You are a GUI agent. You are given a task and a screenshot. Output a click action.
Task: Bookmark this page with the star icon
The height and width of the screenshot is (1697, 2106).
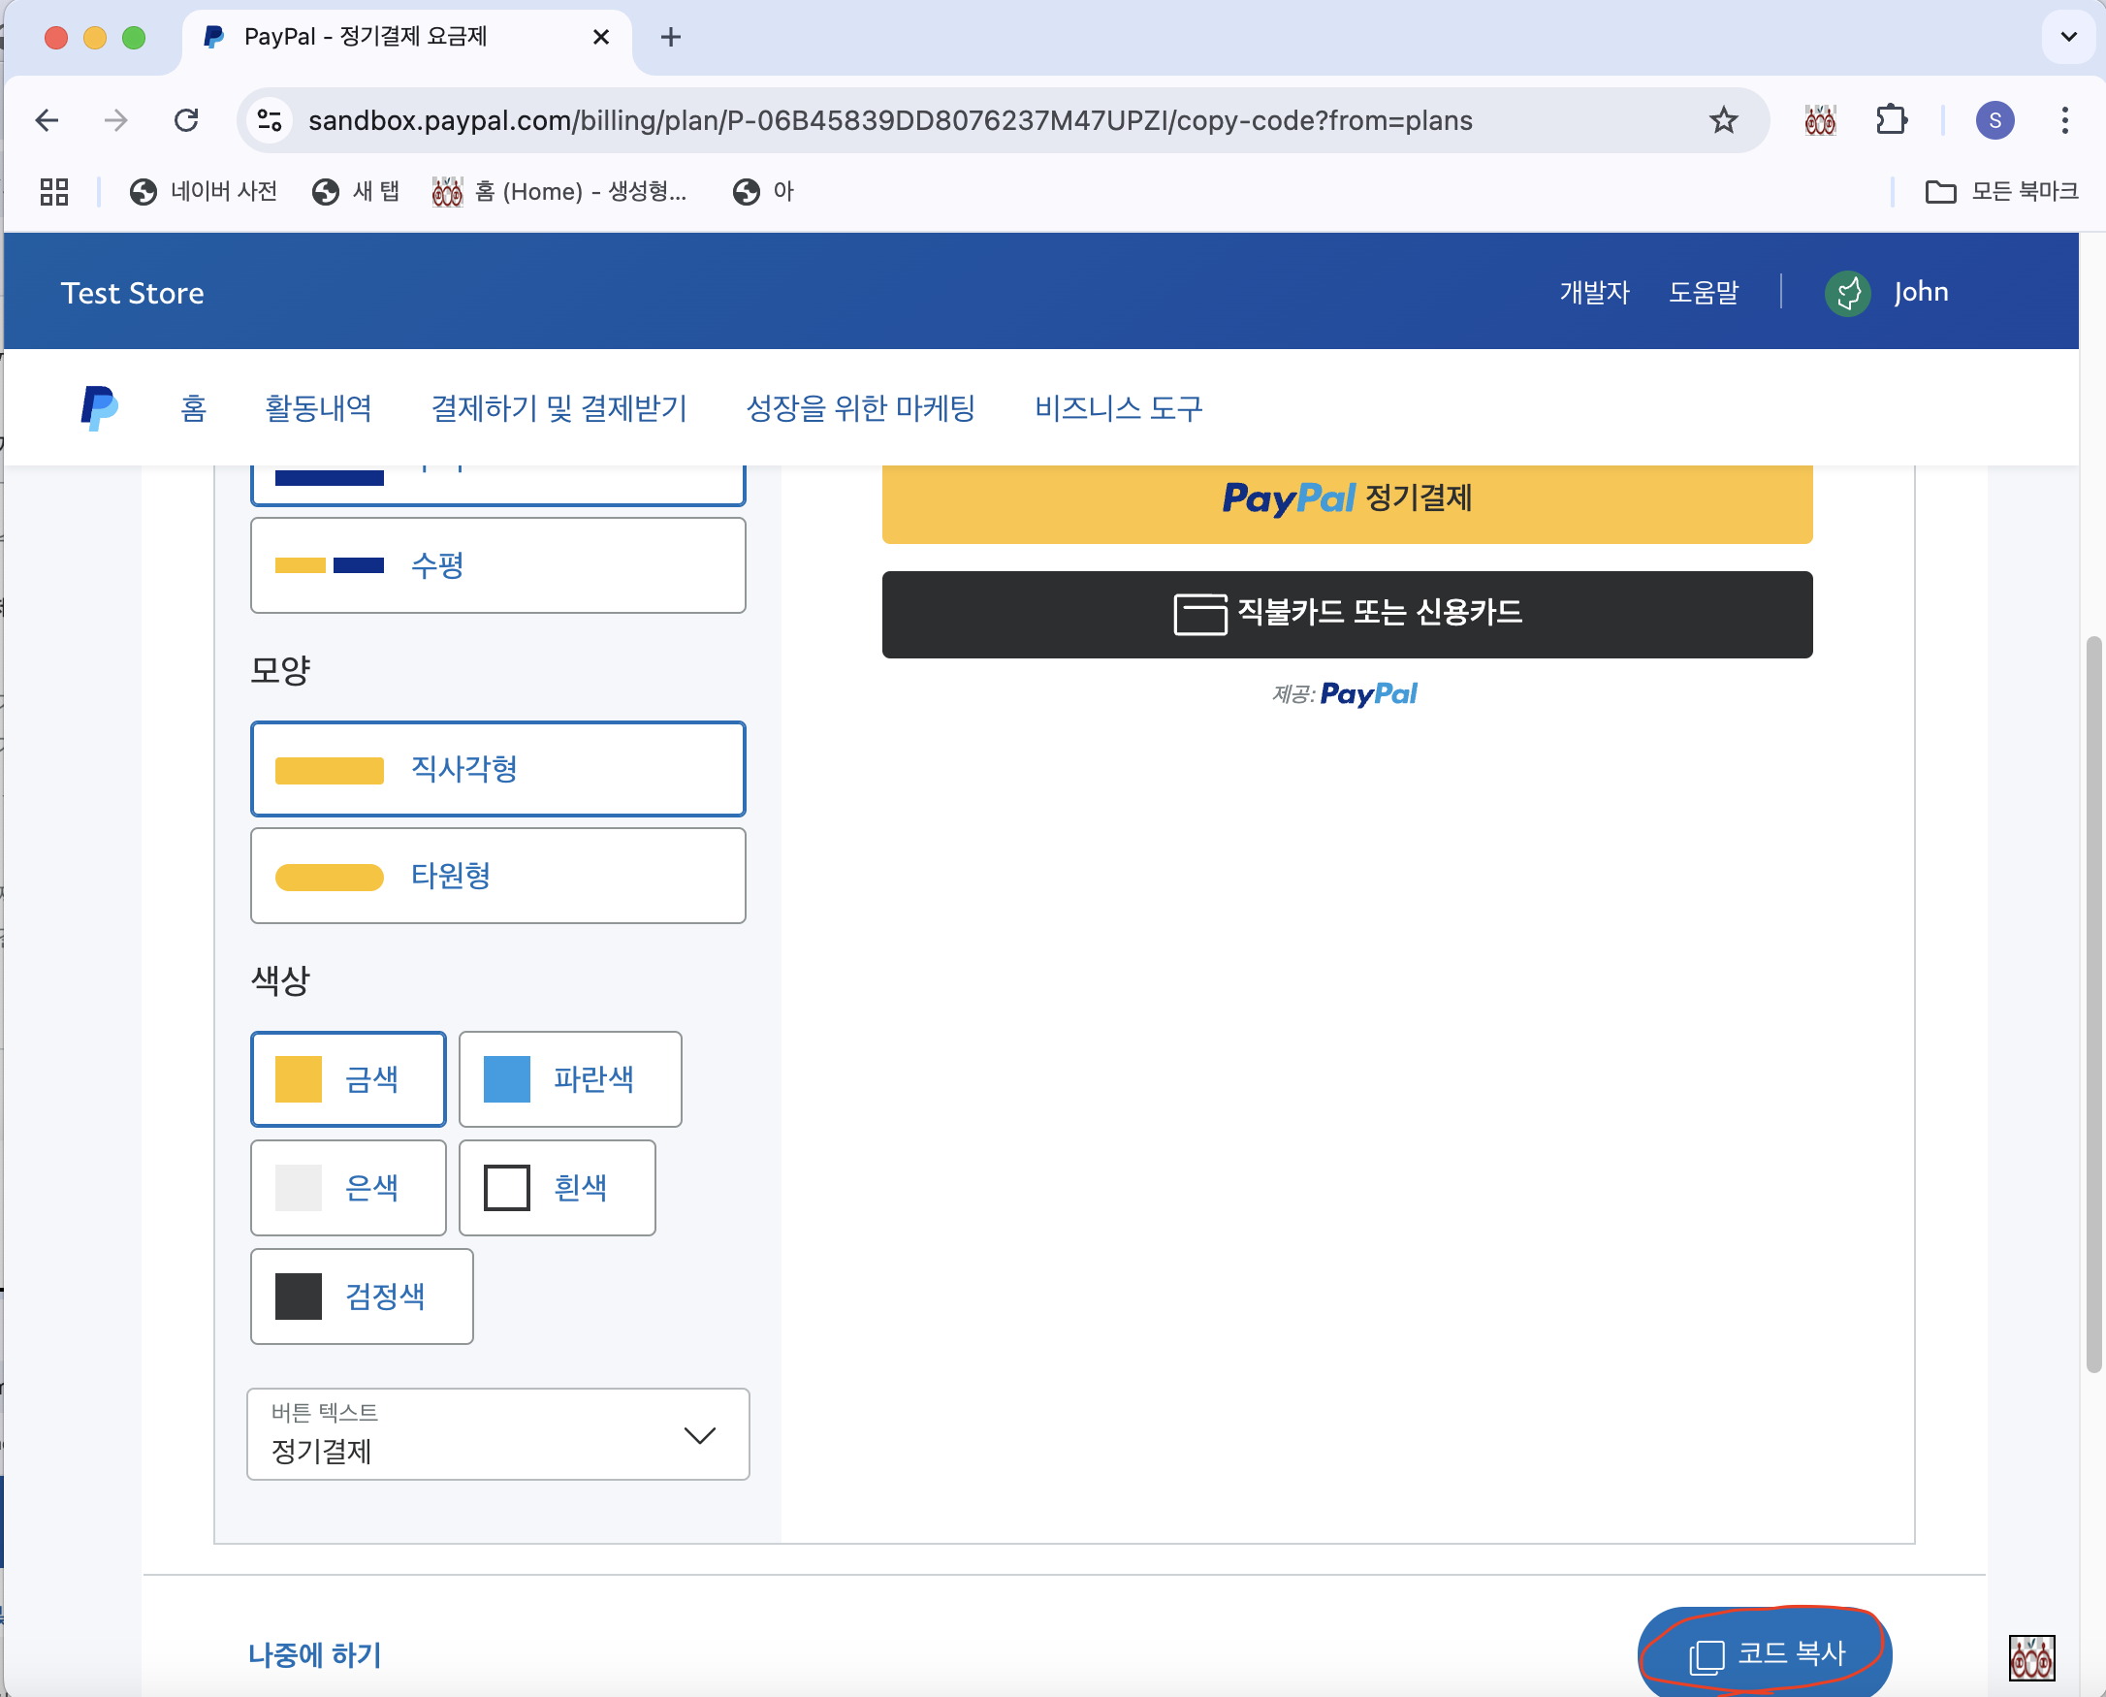1723,120
